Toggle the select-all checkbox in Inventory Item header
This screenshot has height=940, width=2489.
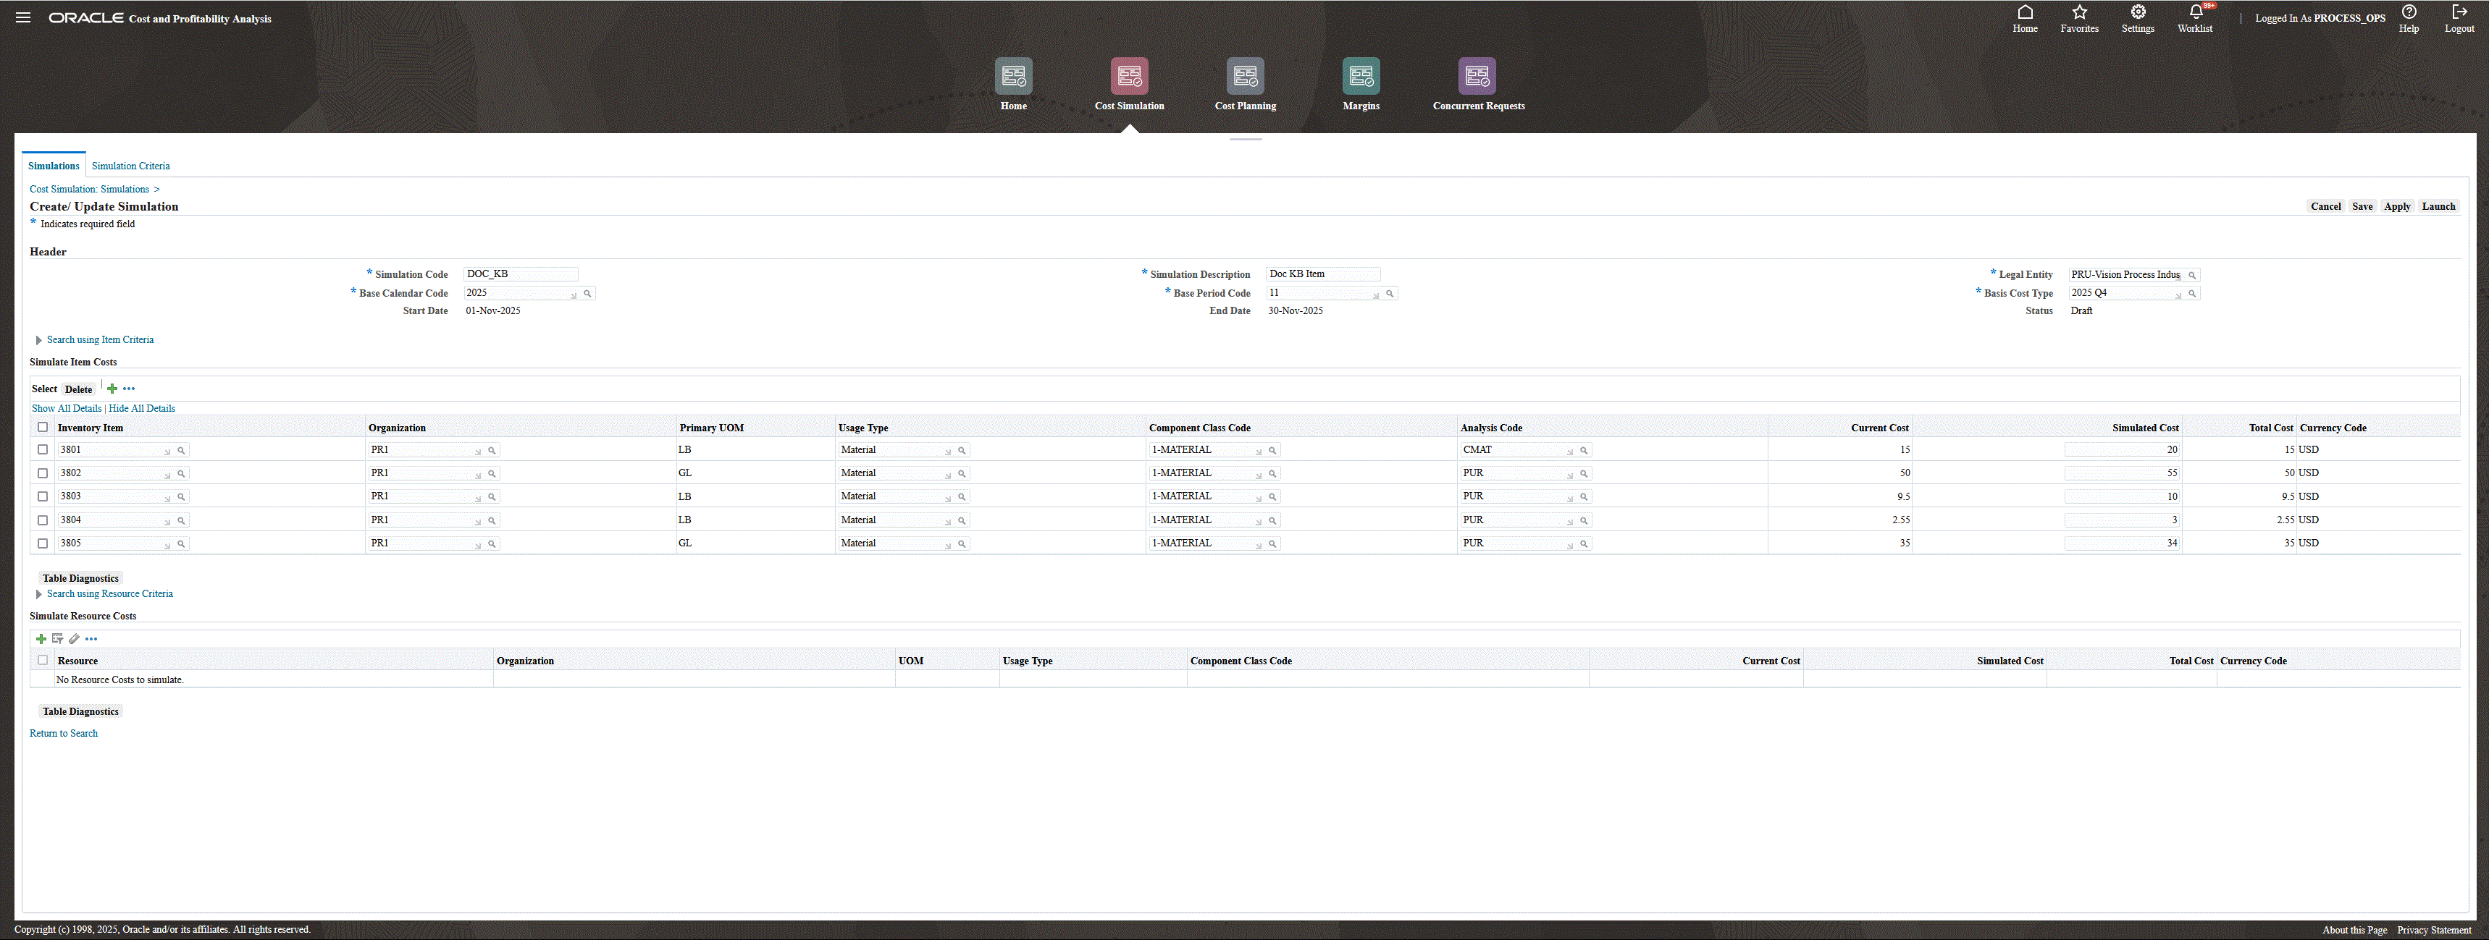(x=43, y=428)
